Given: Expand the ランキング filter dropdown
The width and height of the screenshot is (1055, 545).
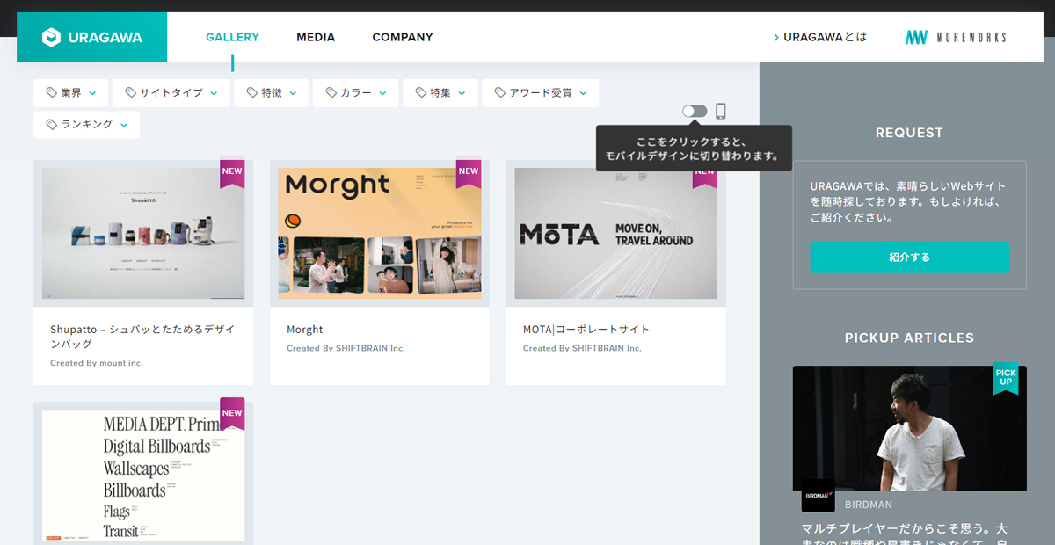Looking at the screenshot, I should [x=86, y=125].
